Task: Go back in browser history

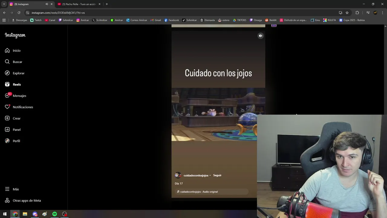Action: pyautogui.click(x=4, y=13)
